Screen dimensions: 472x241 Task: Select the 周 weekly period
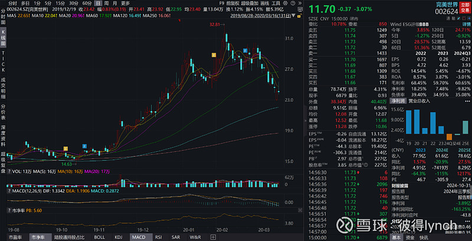(107, 4)
